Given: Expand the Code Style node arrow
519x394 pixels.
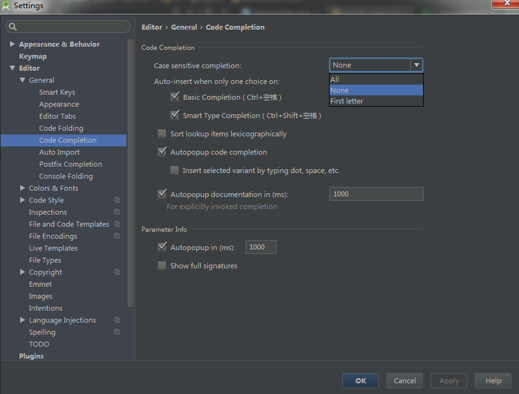Looking at the screenshot, I should tap(22, 200).
